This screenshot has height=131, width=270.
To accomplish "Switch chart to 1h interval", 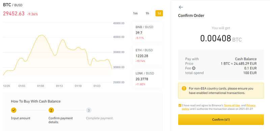I will pyautogui.click(x=147, y=13).
